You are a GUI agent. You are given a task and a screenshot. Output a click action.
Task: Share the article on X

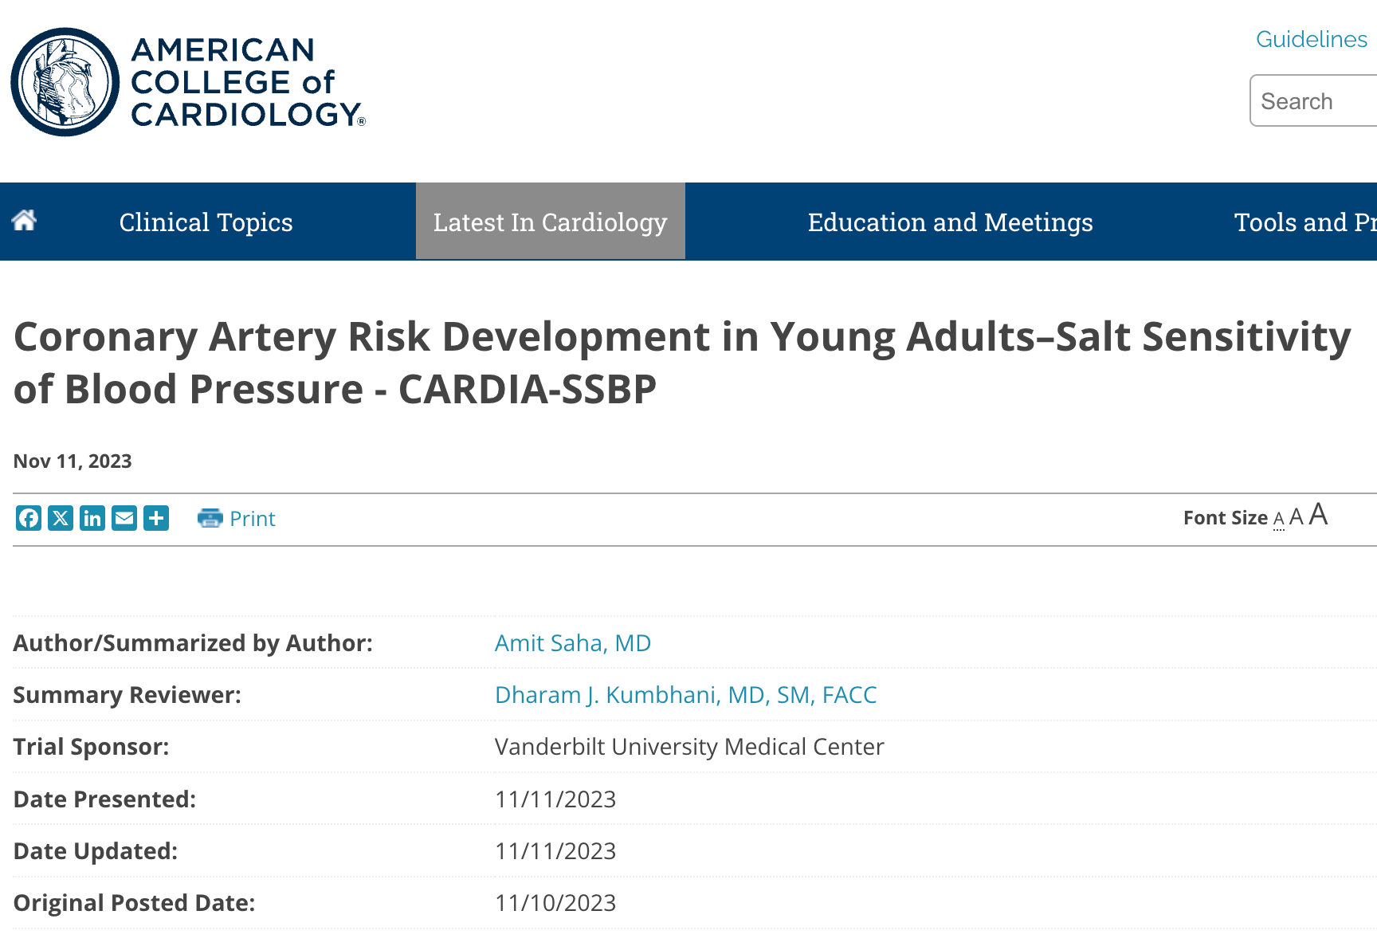pyautogui.click(x=61, y=518)
